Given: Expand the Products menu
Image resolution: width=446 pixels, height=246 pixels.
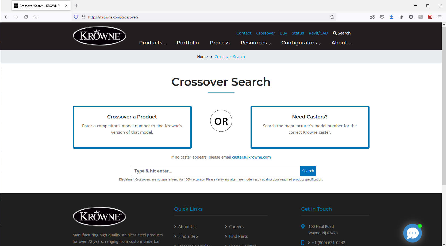Looking at the screenshot, I should [x=153, y=43].
